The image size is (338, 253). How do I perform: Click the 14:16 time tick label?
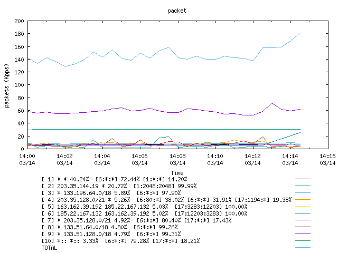(x=327, y=159)
